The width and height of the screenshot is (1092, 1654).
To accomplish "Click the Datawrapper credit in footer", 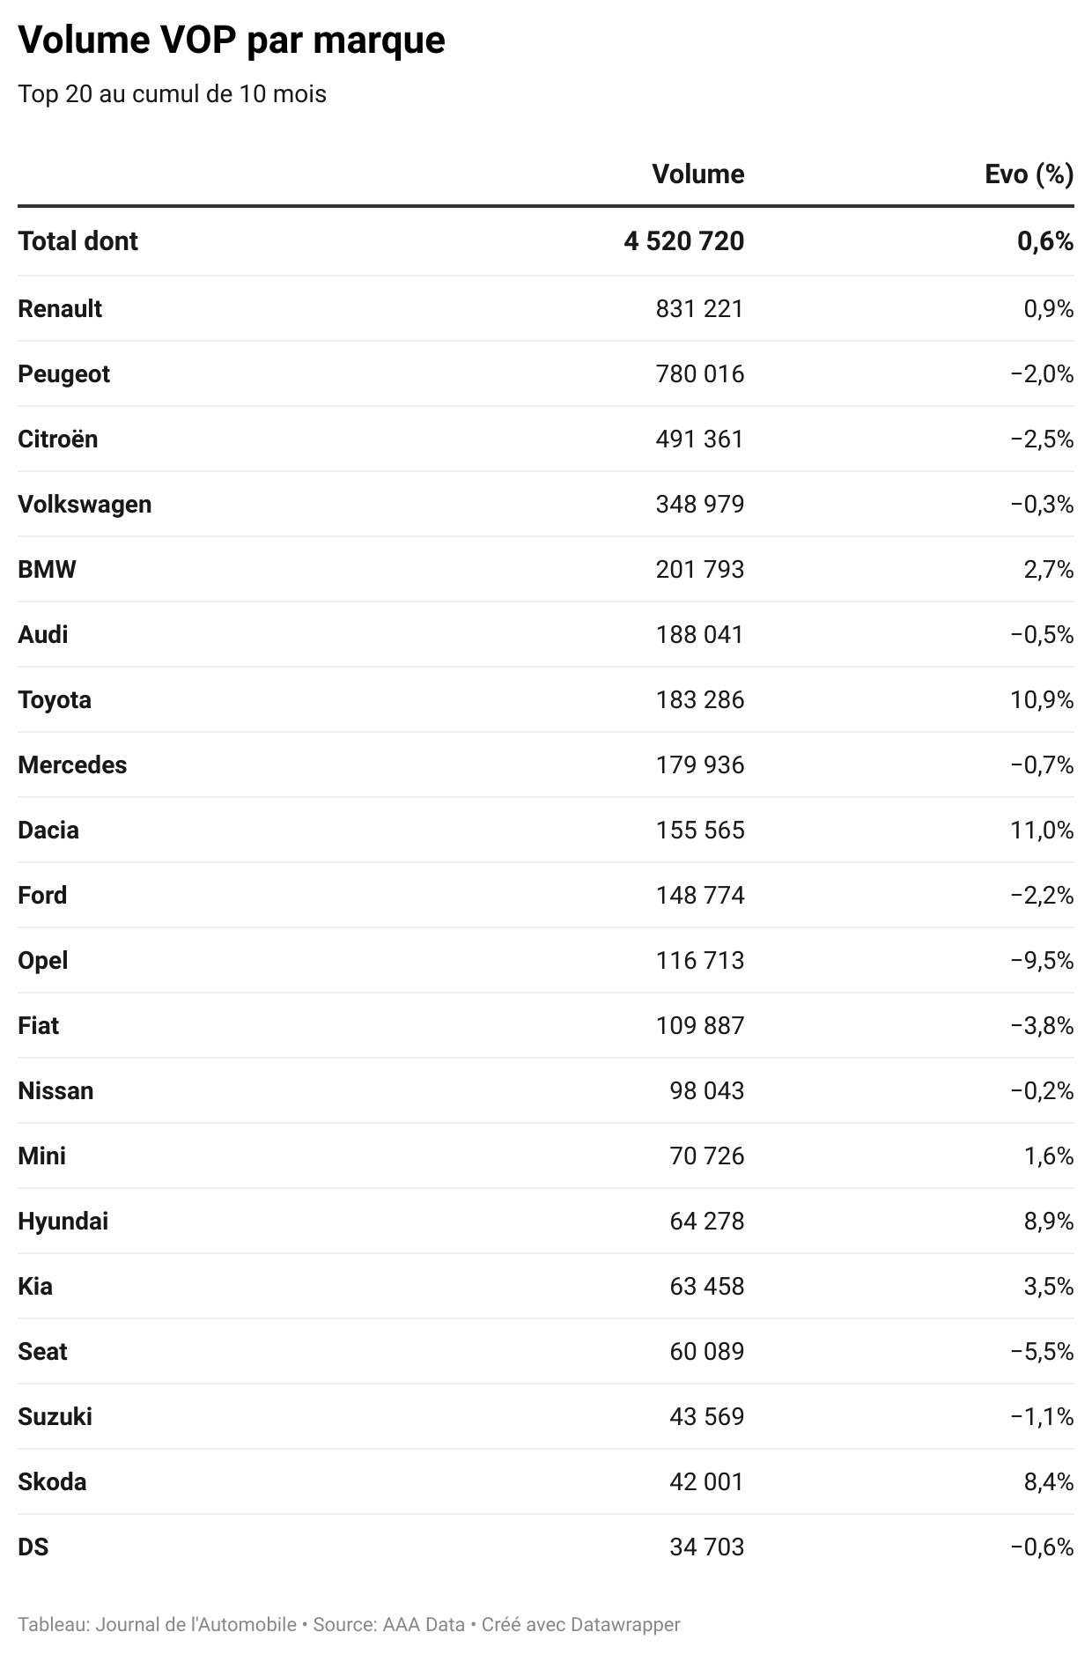I will pos(624,1624).
